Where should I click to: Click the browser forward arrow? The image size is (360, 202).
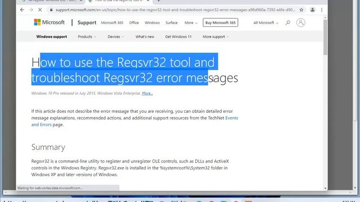coord(31,10)
